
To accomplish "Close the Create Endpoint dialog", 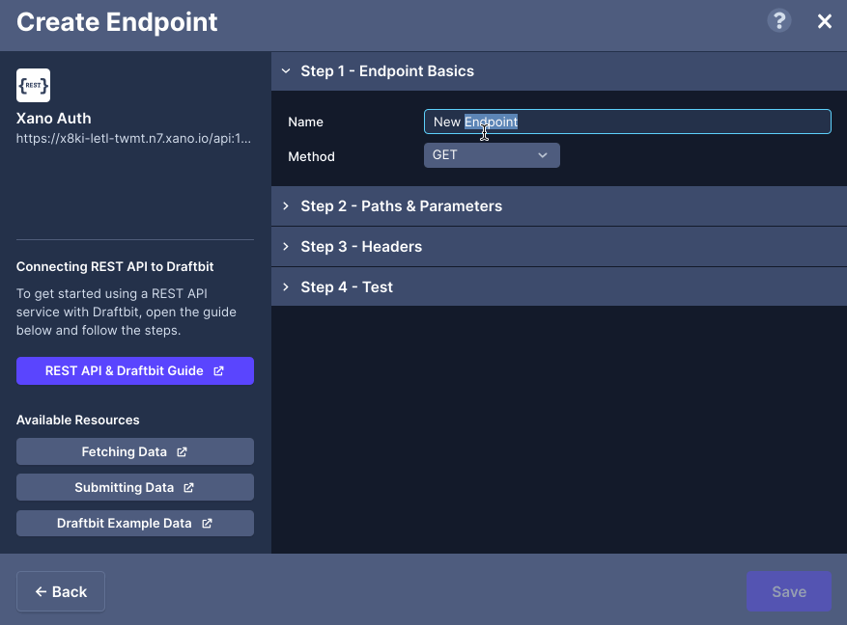I will point(825,21).
